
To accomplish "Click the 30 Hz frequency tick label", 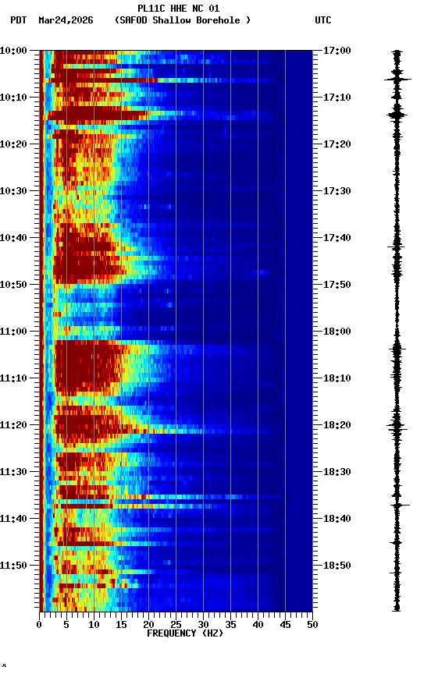I will [203, 626].
